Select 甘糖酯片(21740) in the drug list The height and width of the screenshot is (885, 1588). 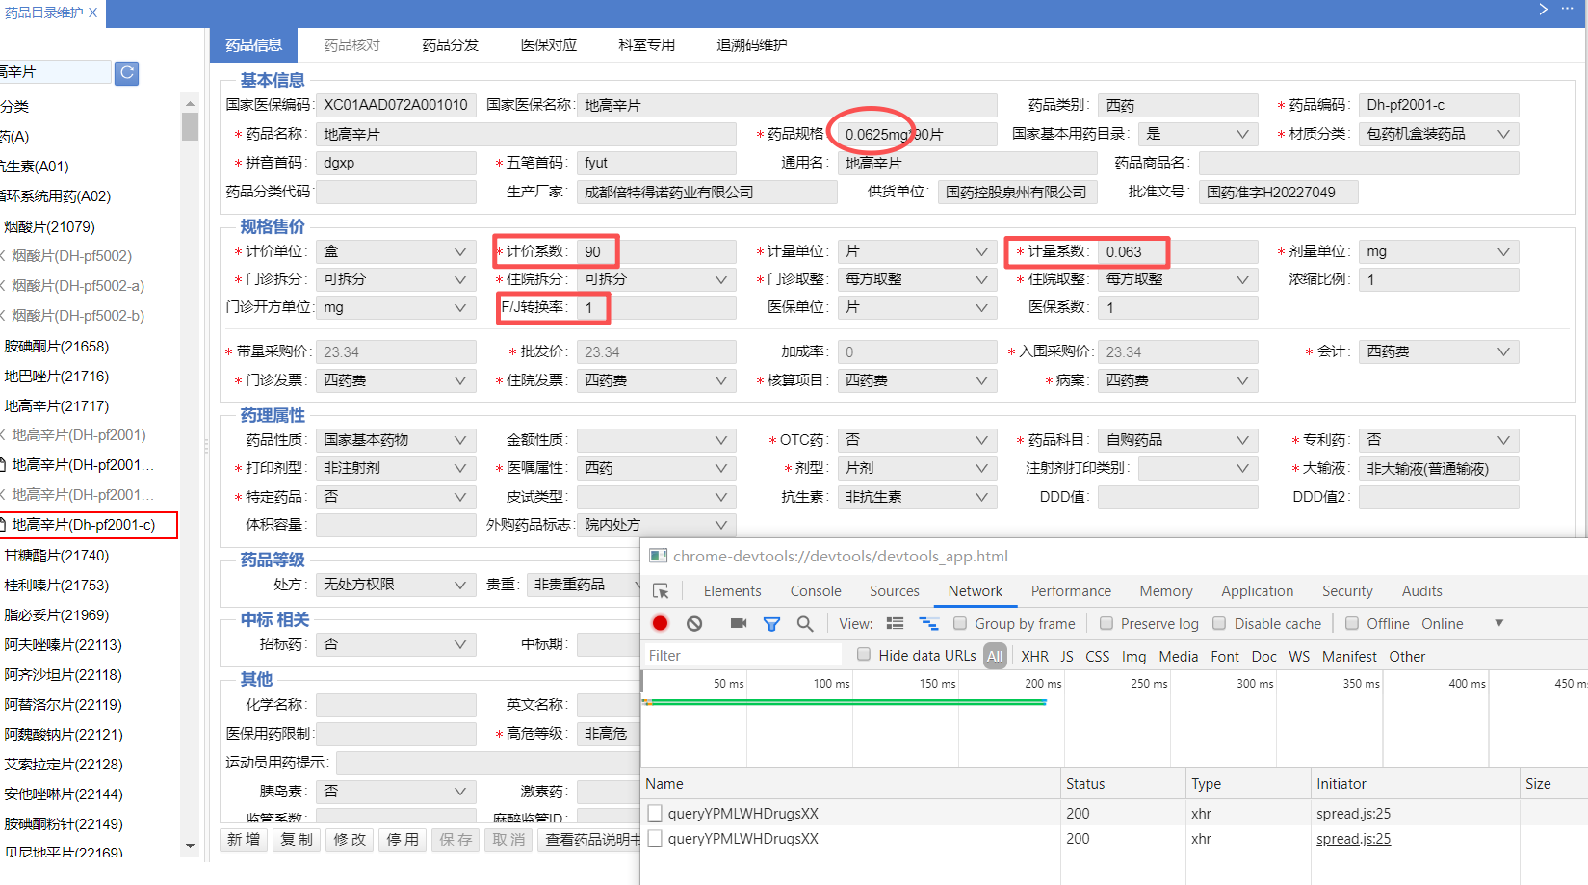[x=58, y=556]
